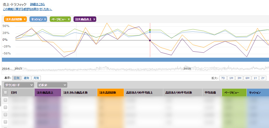Zoom chart to 7D range

point(223,78)
